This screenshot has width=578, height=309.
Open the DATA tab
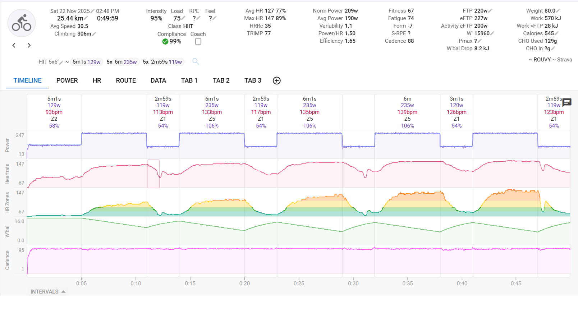[x=158, y=80]
